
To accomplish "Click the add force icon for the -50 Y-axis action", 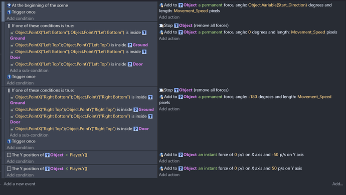I will click(161, 154).
